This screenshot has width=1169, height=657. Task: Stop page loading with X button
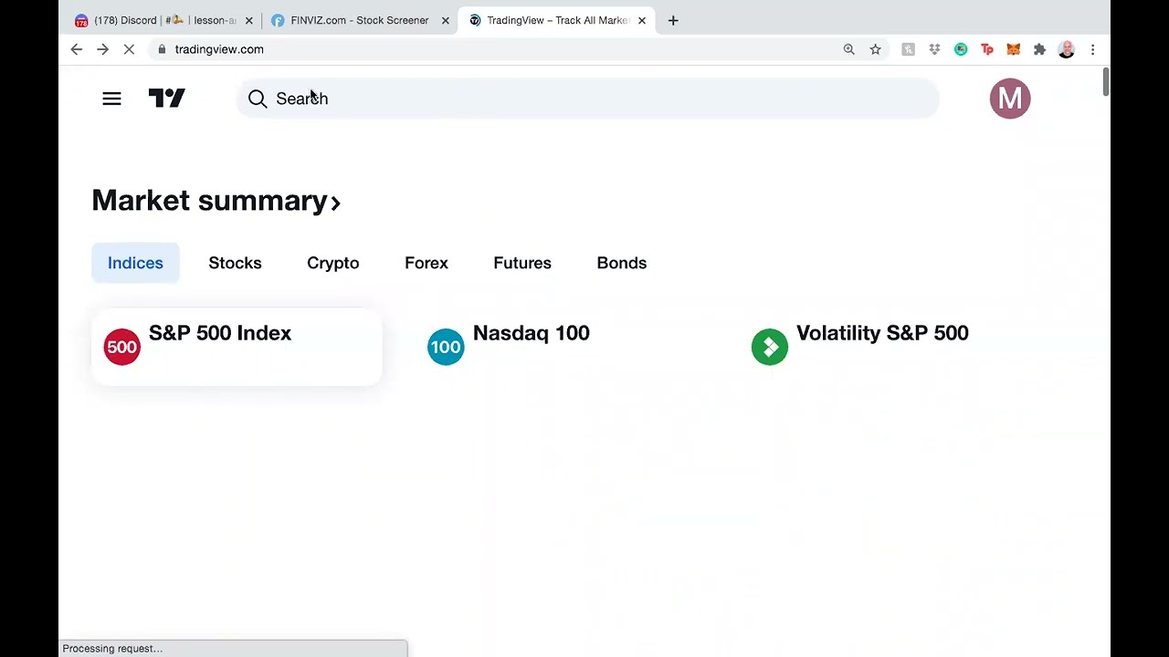(129, 49)
